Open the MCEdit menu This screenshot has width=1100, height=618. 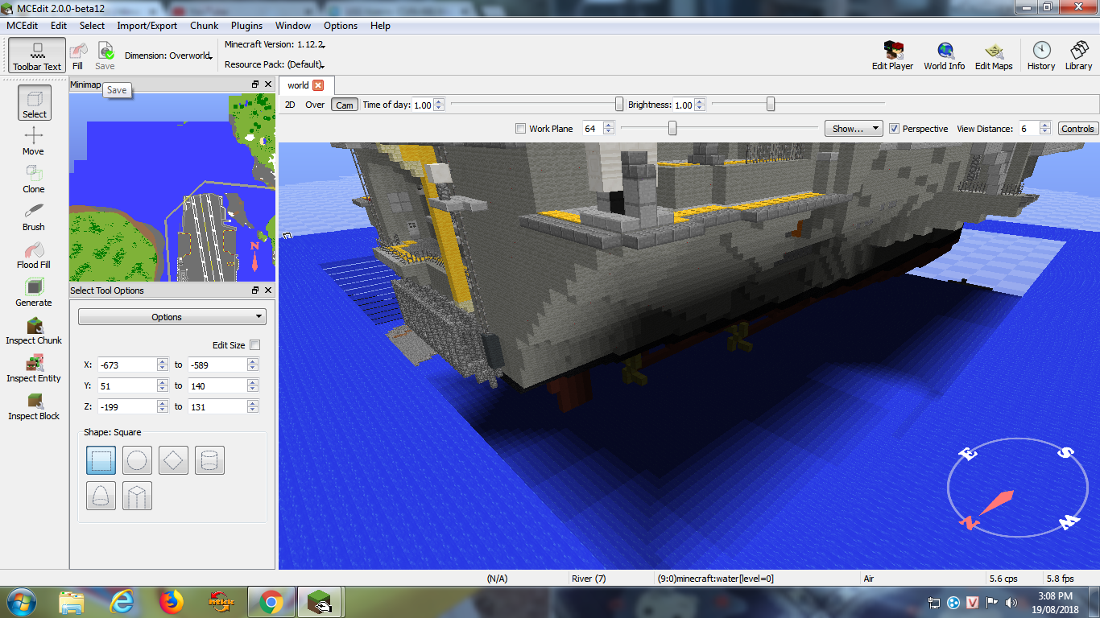(22, 26)
